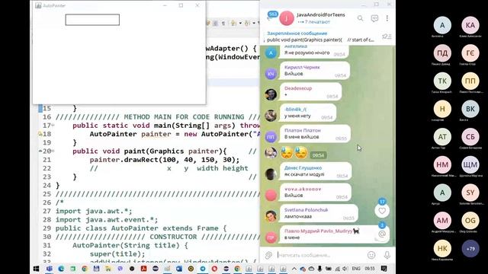This screenshot has width=488, height=274.
Task: Select participant avatar НК
Action: [442, 249]
